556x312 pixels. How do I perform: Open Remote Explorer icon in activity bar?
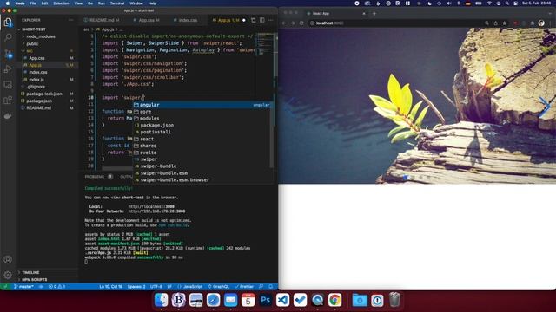point(8,85)
